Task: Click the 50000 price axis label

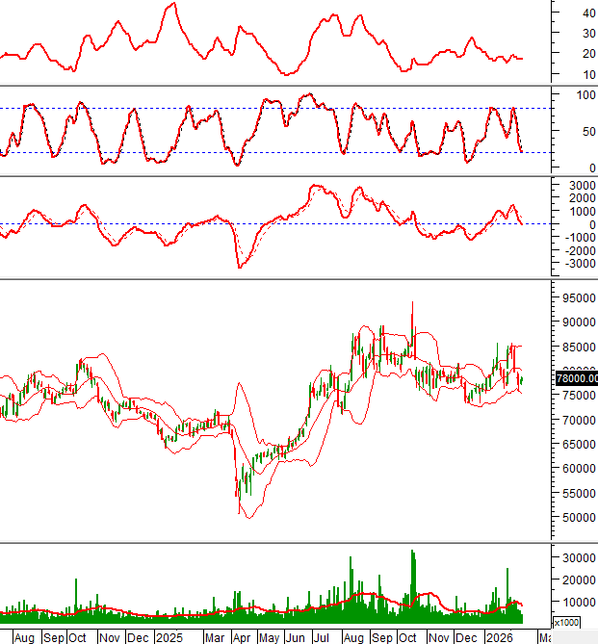Action: [574, 518]
